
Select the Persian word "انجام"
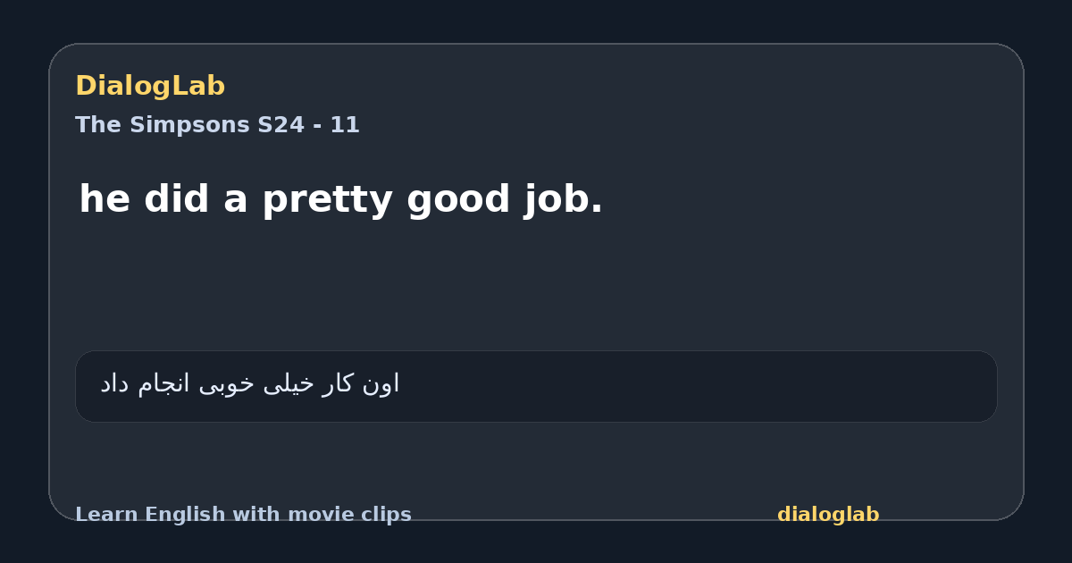pos(163,384)
